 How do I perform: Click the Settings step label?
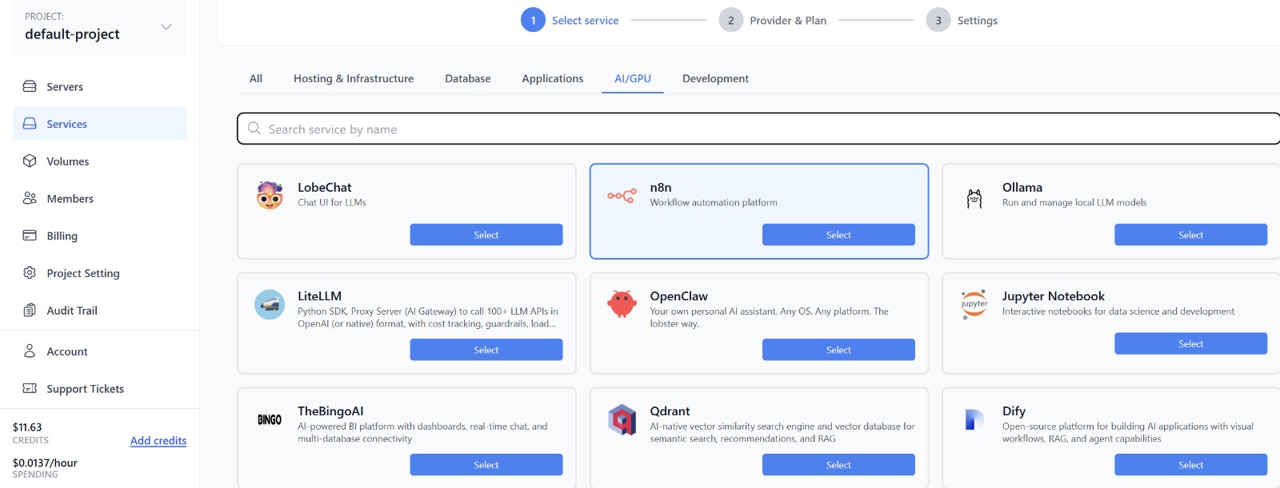978,21
